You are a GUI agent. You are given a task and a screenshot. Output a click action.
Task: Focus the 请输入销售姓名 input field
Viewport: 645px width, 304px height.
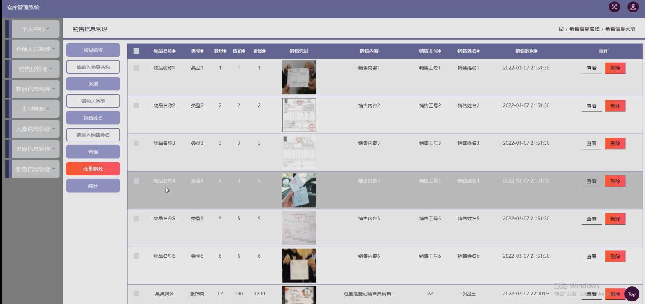[x=93, y=135]
